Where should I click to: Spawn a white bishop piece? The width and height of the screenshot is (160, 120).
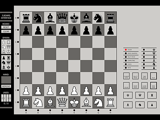coord(4,52)
